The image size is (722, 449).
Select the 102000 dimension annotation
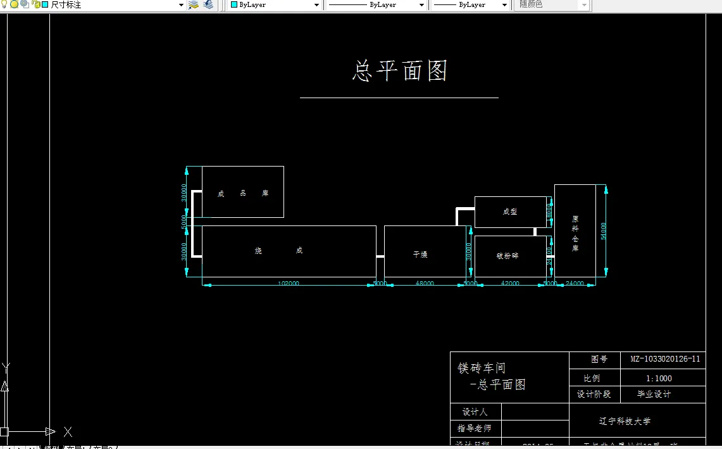(x=289, y=283)
